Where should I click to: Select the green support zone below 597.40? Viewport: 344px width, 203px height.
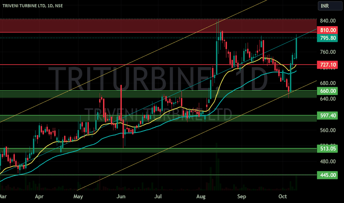tap(158, 118)
